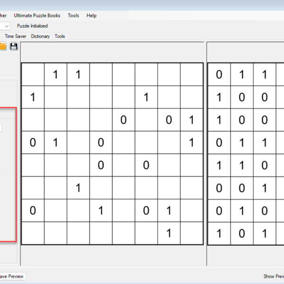This screenshot has height=284, width=284.
Task: Select bottom-left empty cell of puzzle grid
Action: tap(33, 233)
